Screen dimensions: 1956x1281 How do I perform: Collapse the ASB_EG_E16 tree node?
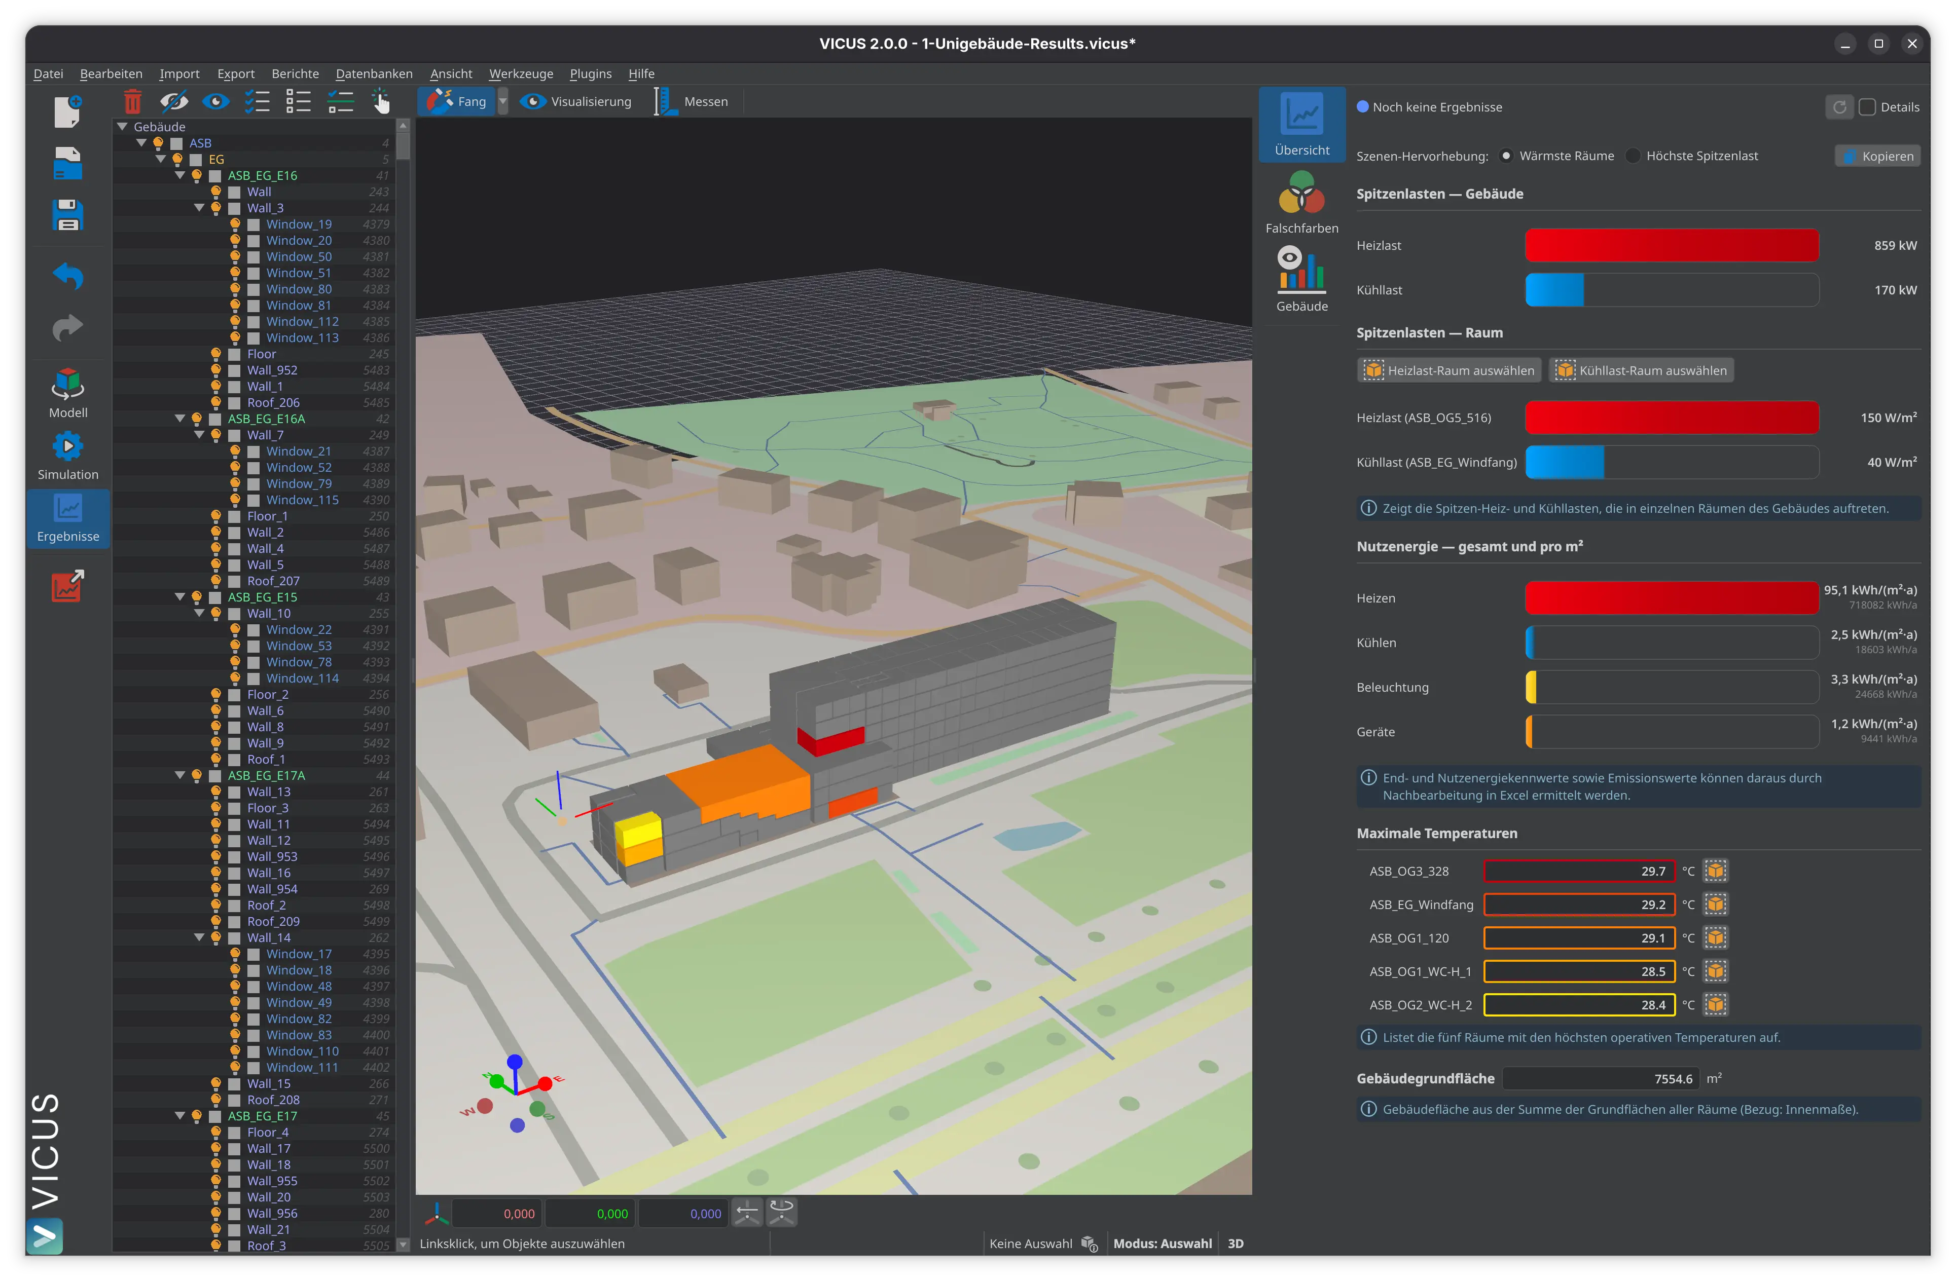pyautogui.click(x=180, y=175)
